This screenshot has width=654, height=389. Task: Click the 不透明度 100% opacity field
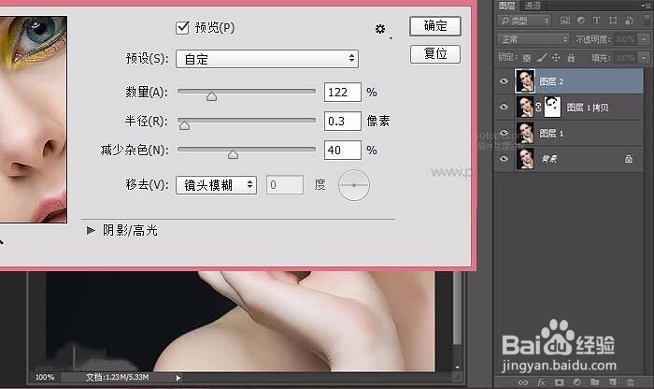[626, 39]
